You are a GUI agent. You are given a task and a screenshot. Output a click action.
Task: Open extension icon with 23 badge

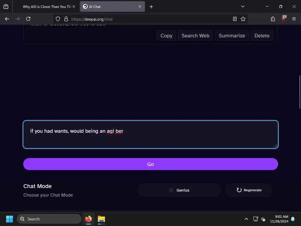point(284,18)
